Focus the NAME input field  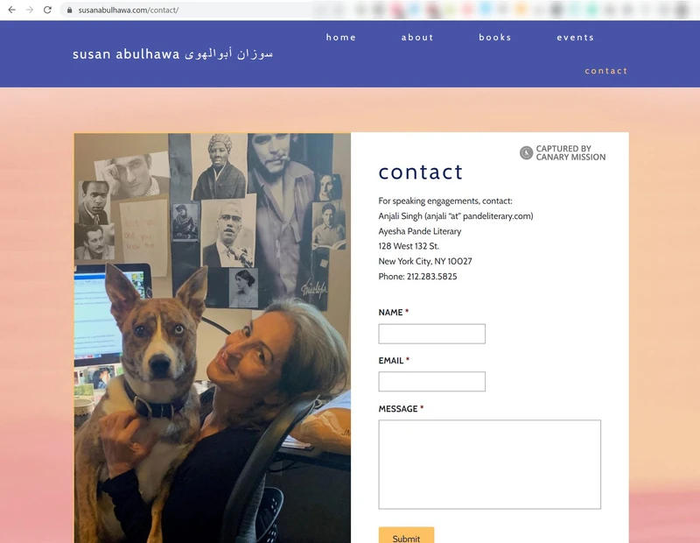[431, 334]
